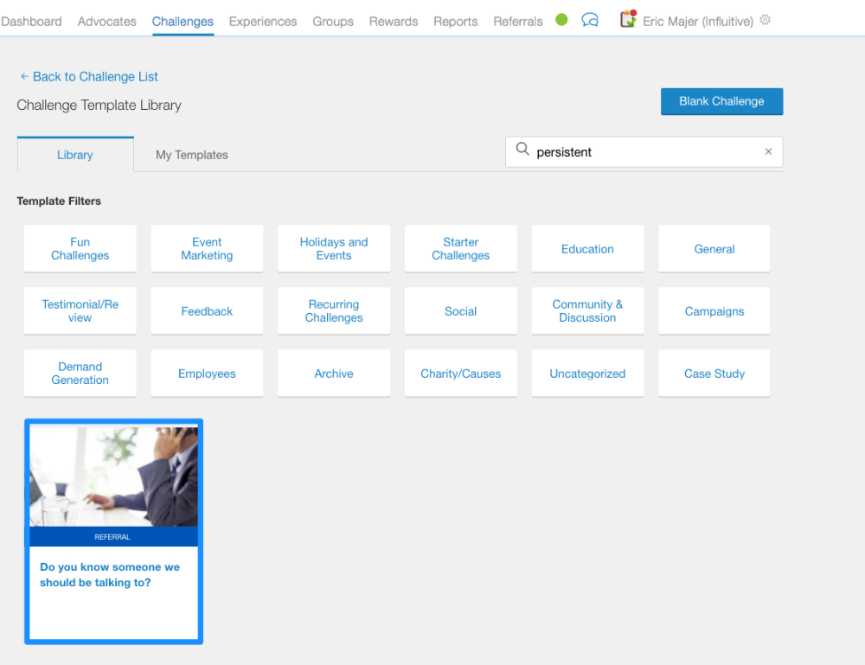This screenshot has height=665, width=865.
Task: Select the Feedback filter
Action: [207, 311]
